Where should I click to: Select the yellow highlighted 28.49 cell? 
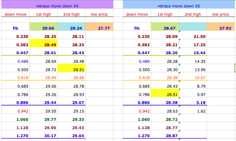pyautogui.click(x=44, y=43)
